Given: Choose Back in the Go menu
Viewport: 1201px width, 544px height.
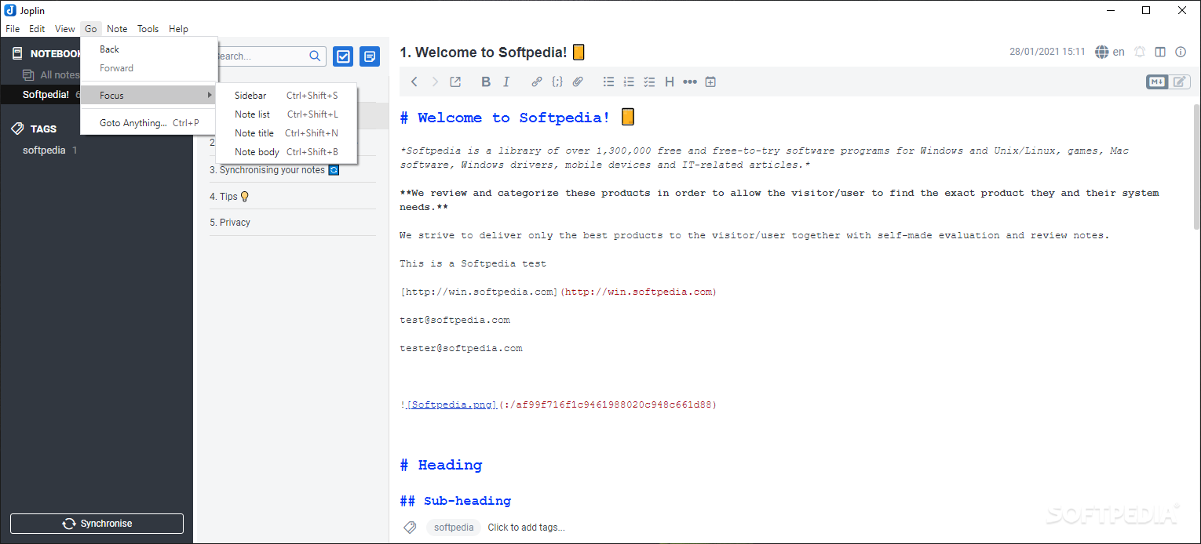Looking at the screenshot, I should coord(149,49).
